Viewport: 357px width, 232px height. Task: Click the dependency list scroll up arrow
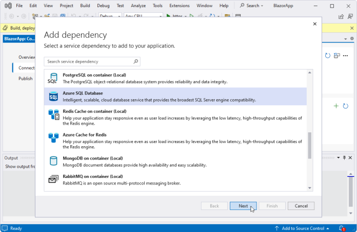310,73
